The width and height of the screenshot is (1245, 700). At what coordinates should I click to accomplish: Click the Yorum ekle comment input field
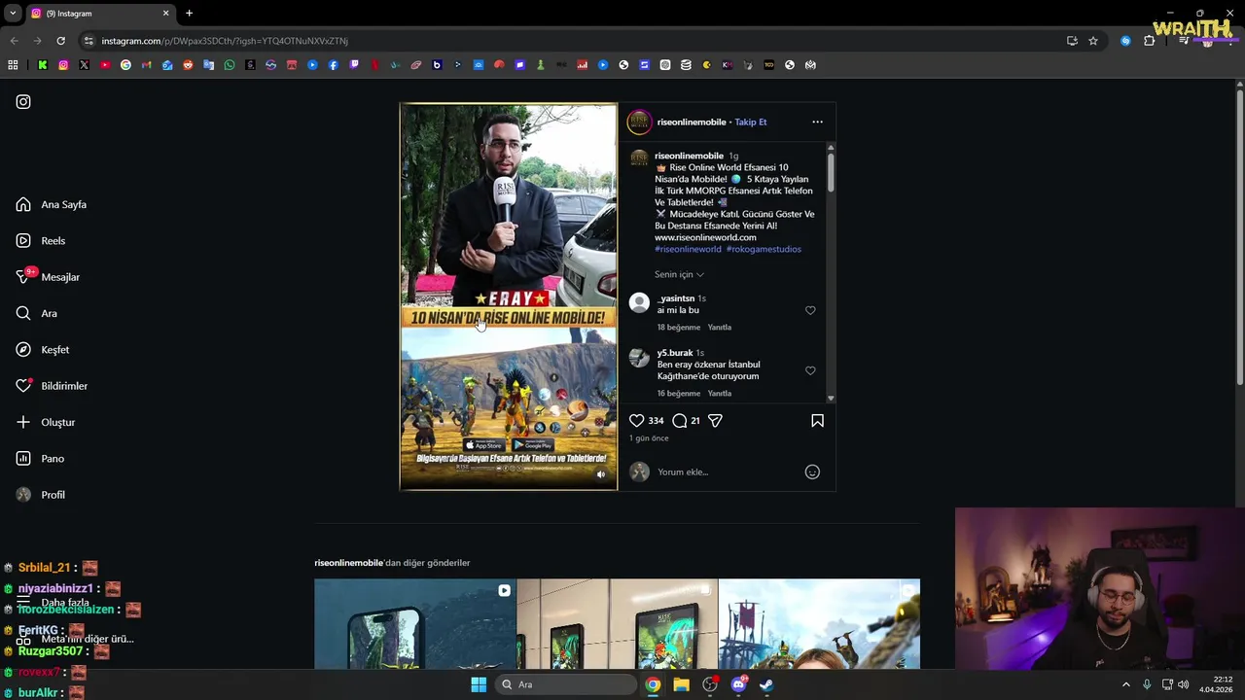pos(728,472)
